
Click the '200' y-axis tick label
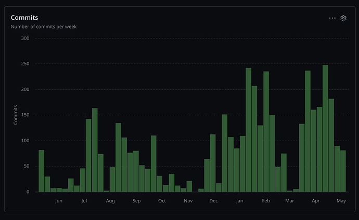pos(25,89)
